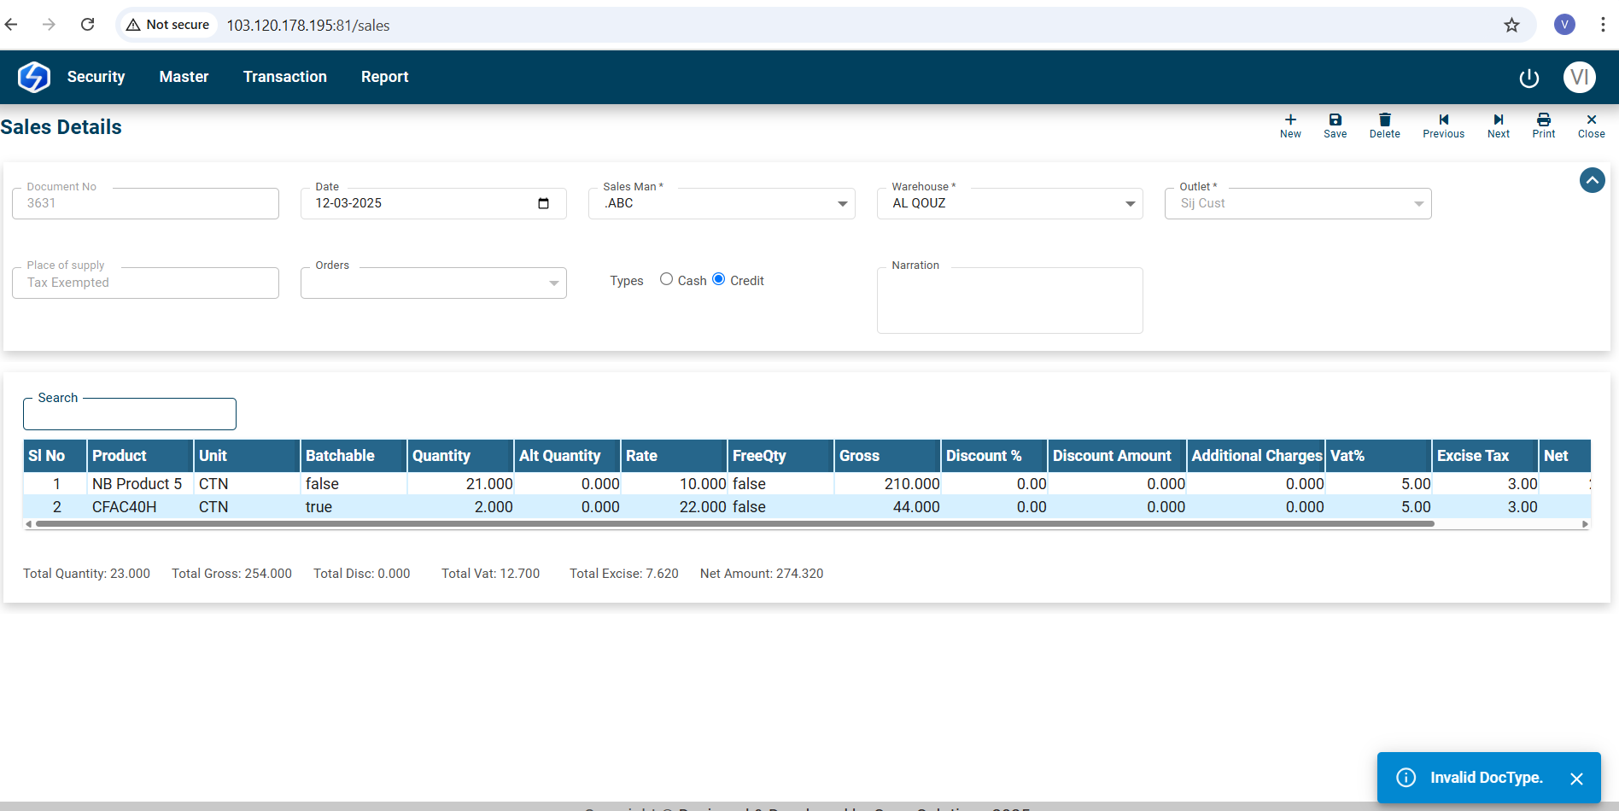
Task: Expand the Warehouse dropdown
Action: click(x=1130, y=204)
